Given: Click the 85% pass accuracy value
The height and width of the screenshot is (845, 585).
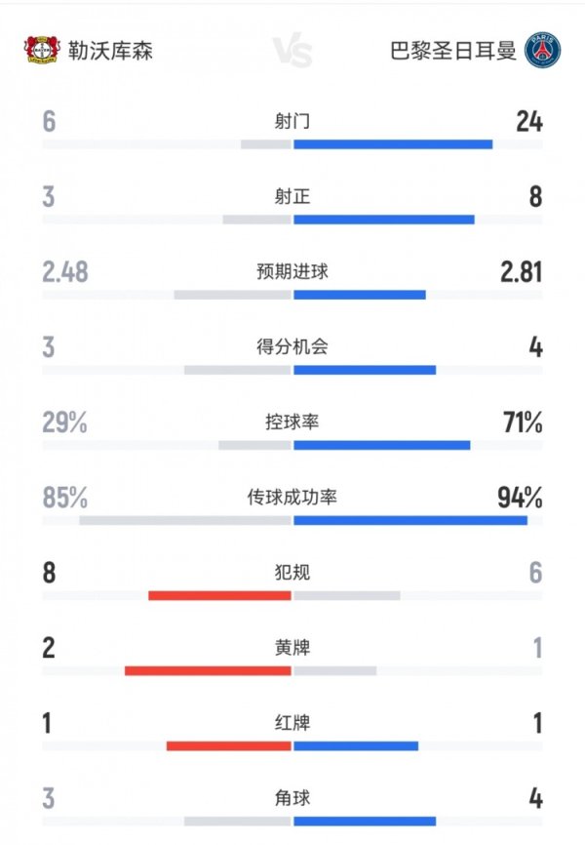Looking at the screenshot, I should (65, 498).
